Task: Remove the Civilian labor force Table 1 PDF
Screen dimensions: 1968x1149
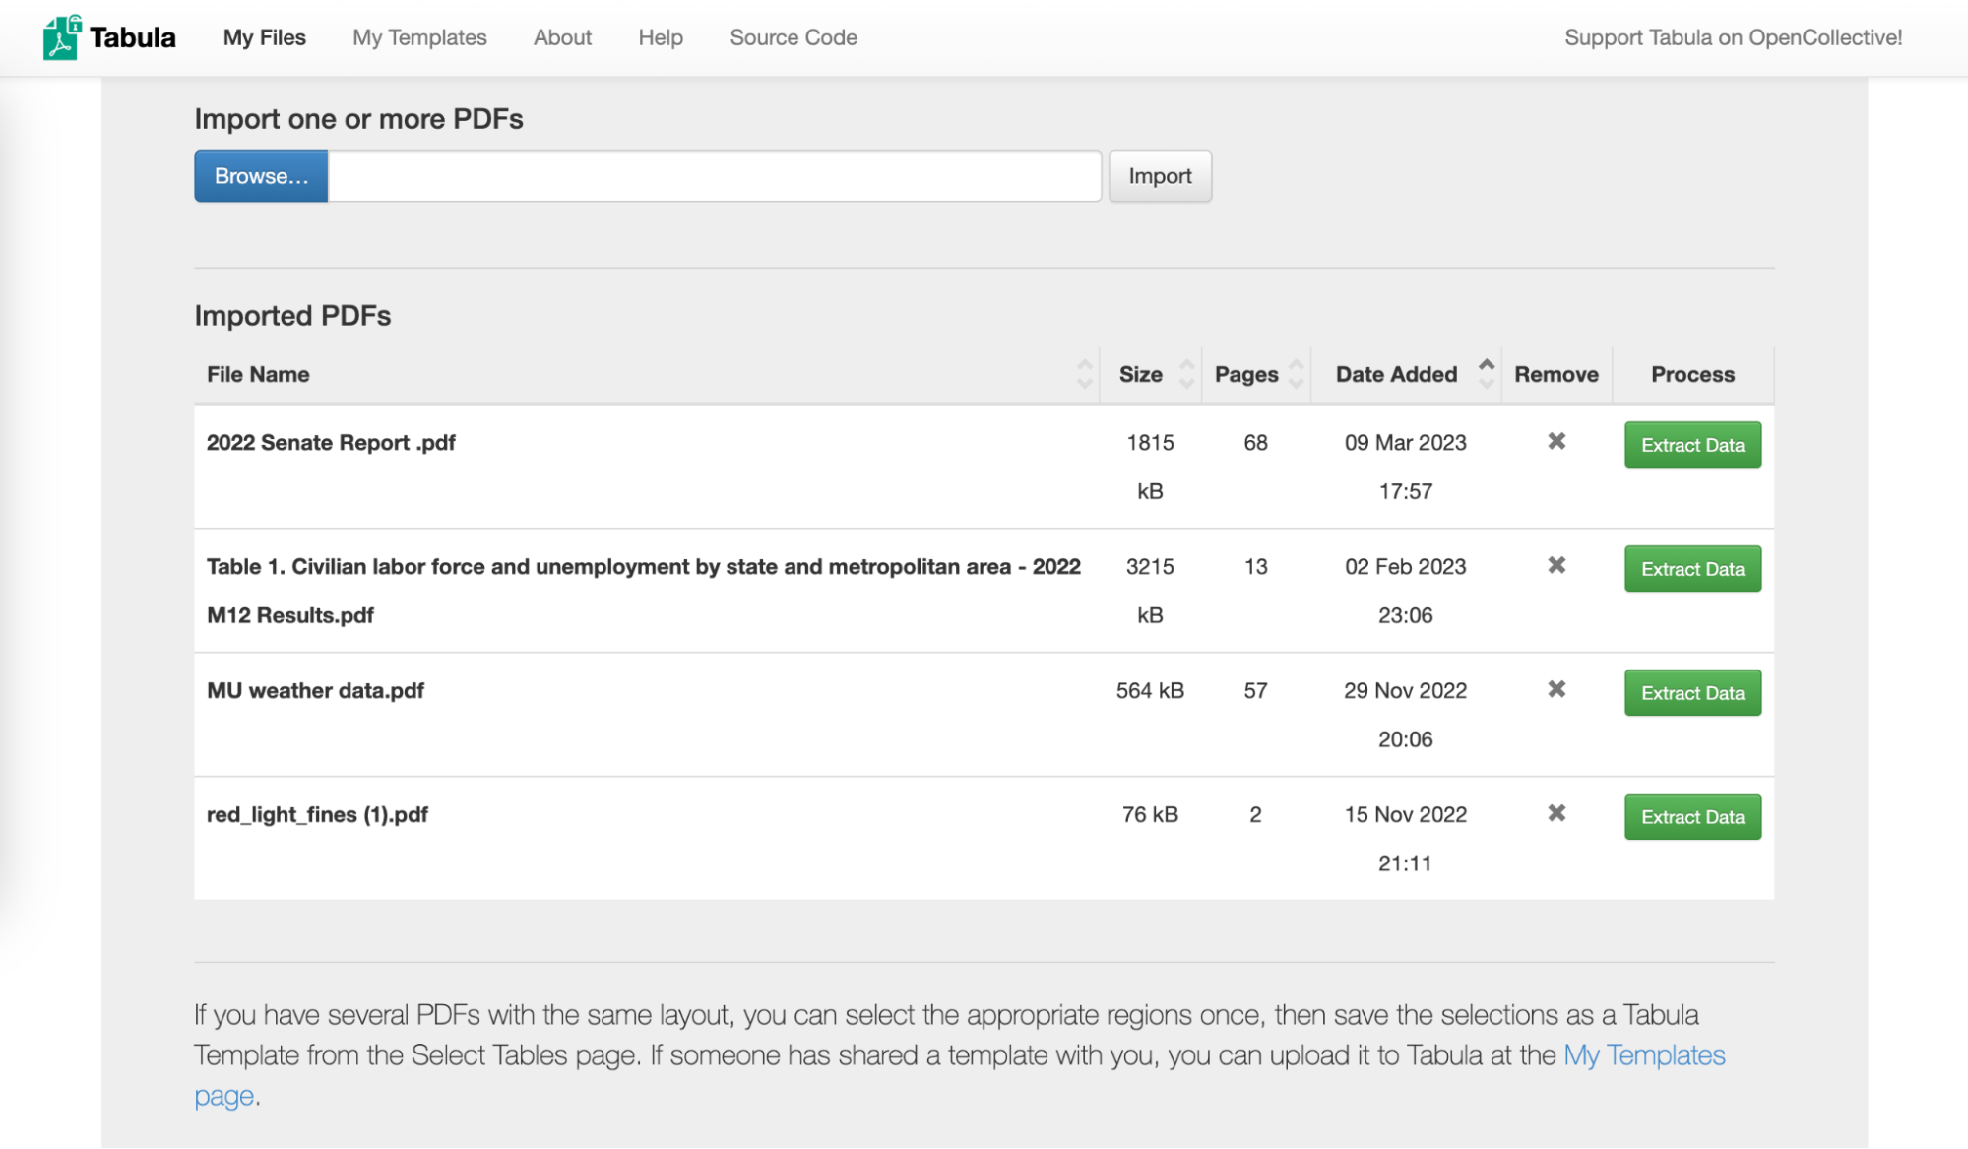Action: click(x=1555, y=565)
